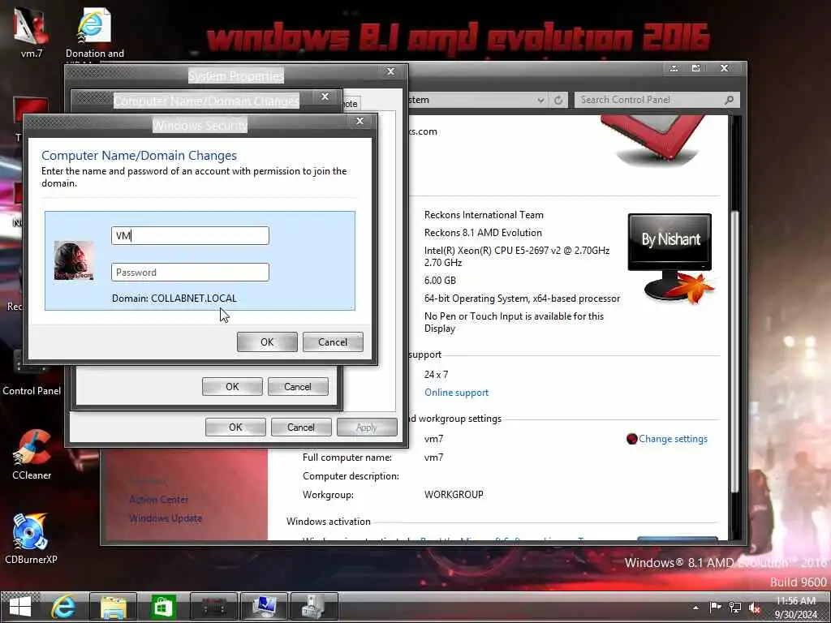Open Windows Update link in System sidebar
Screen dimensions: 831x623
pyautogui.click(x=166, y=518)
